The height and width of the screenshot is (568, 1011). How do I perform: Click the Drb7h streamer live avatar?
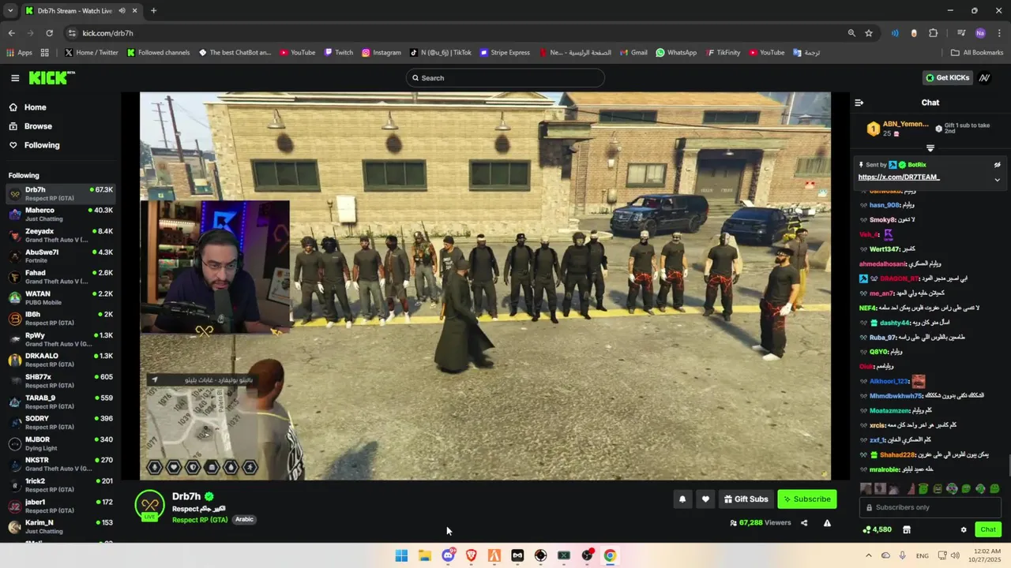point(149,506)
